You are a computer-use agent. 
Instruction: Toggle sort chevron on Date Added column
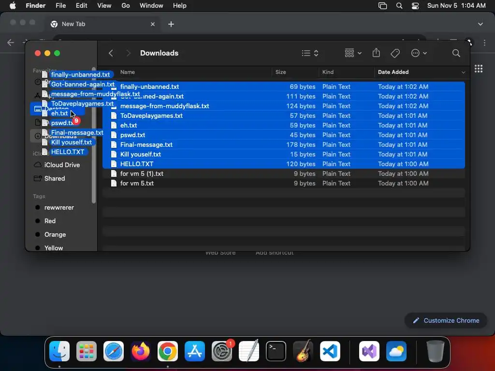point(463,72)
